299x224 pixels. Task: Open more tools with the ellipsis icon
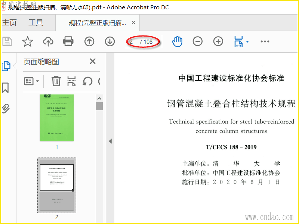click(265, 41)
